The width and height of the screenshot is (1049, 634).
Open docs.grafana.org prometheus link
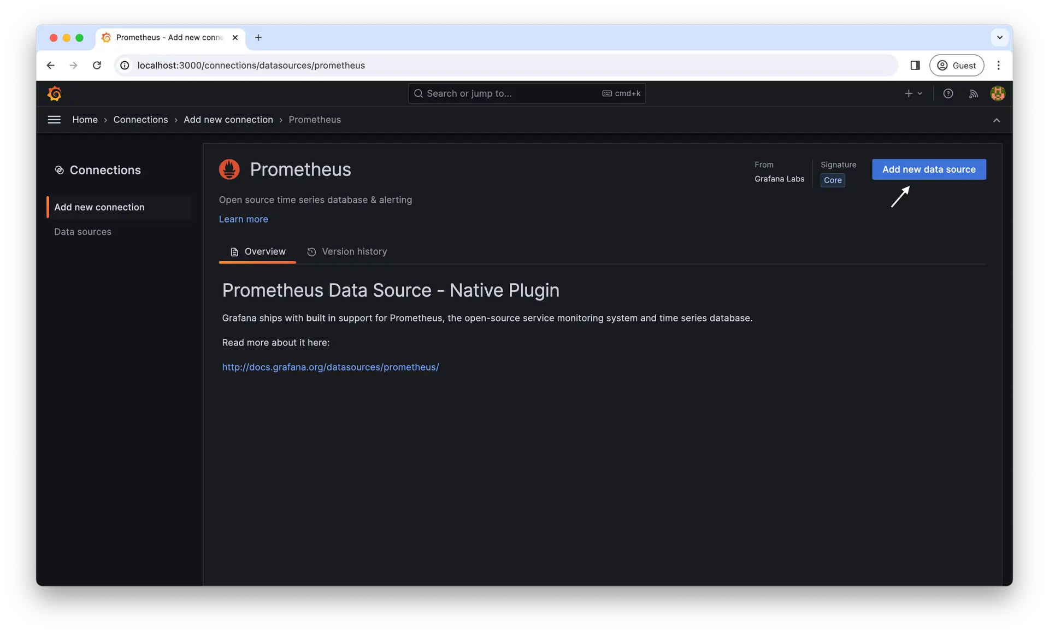coord(330,367)
